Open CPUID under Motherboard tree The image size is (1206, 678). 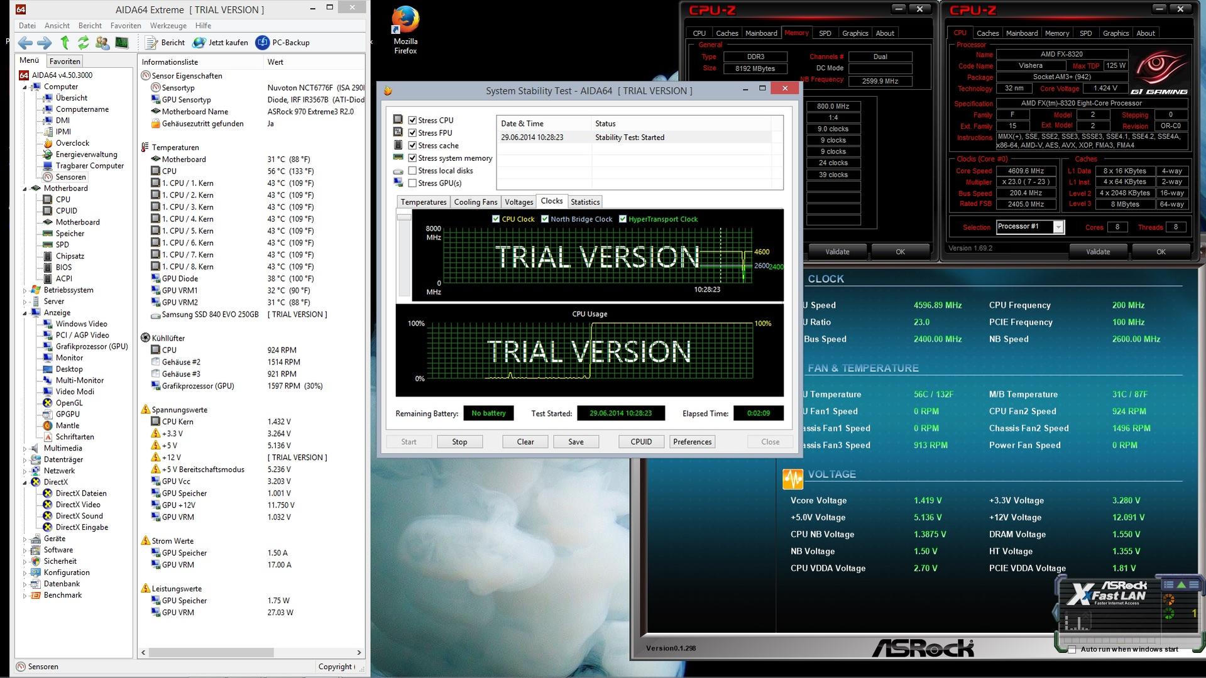pos(66,211)
